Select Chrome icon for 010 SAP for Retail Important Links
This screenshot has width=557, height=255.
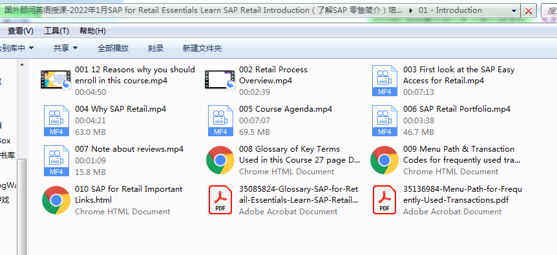pos(56,200)
